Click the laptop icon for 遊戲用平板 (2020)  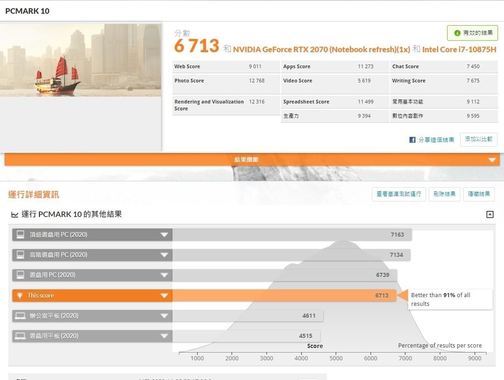point(20,336)
